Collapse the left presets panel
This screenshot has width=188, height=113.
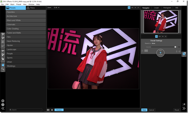(x=3, y=108)
